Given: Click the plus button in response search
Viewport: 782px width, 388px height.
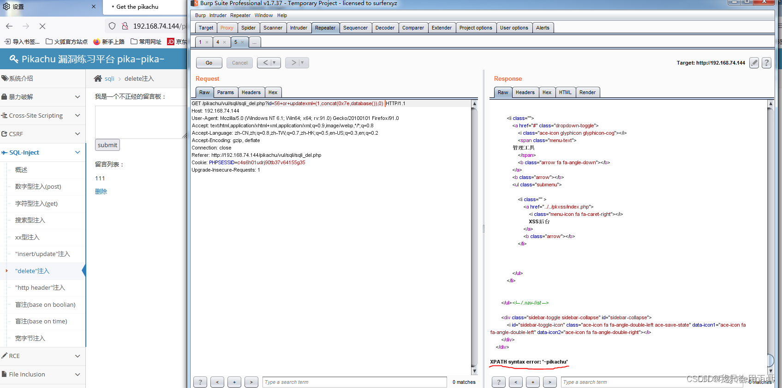Looking at the screenshot, I should coord(533,382).
